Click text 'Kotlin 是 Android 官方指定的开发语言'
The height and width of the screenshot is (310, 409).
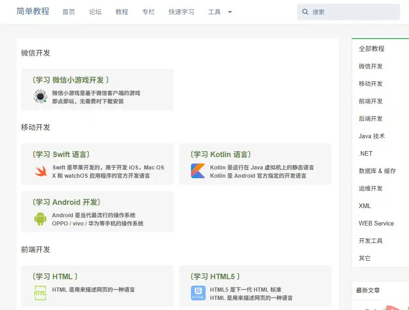(x=258, y=176)
